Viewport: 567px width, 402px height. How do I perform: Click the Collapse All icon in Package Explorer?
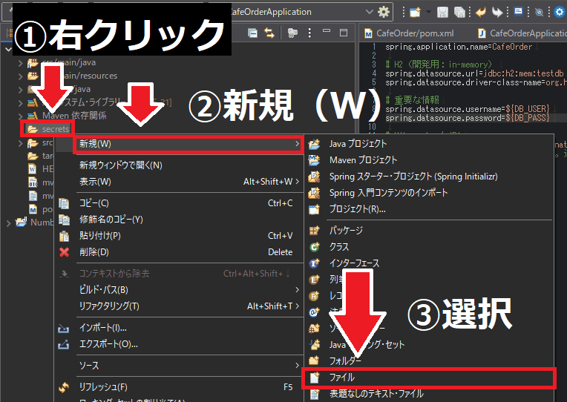click(x=252, y=33)
